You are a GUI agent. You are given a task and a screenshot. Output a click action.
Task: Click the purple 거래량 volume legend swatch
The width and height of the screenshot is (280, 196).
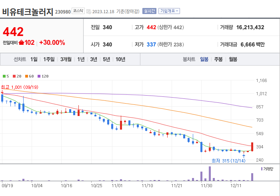262,169
